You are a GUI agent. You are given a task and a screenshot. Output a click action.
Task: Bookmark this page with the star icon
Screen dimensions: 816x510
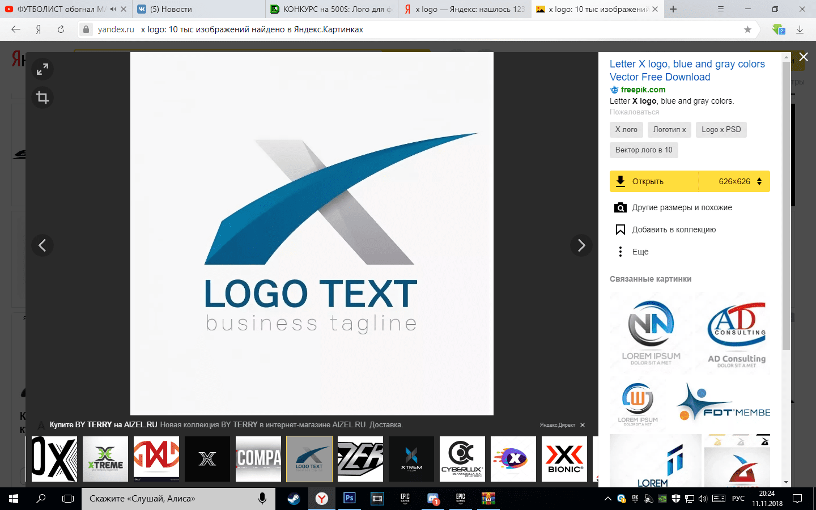[x=747, y=29]
